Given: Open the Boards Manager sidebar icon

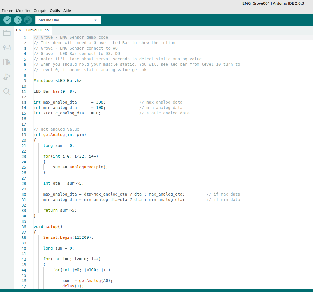Looking at the screenshot, I should pos(7,48).
